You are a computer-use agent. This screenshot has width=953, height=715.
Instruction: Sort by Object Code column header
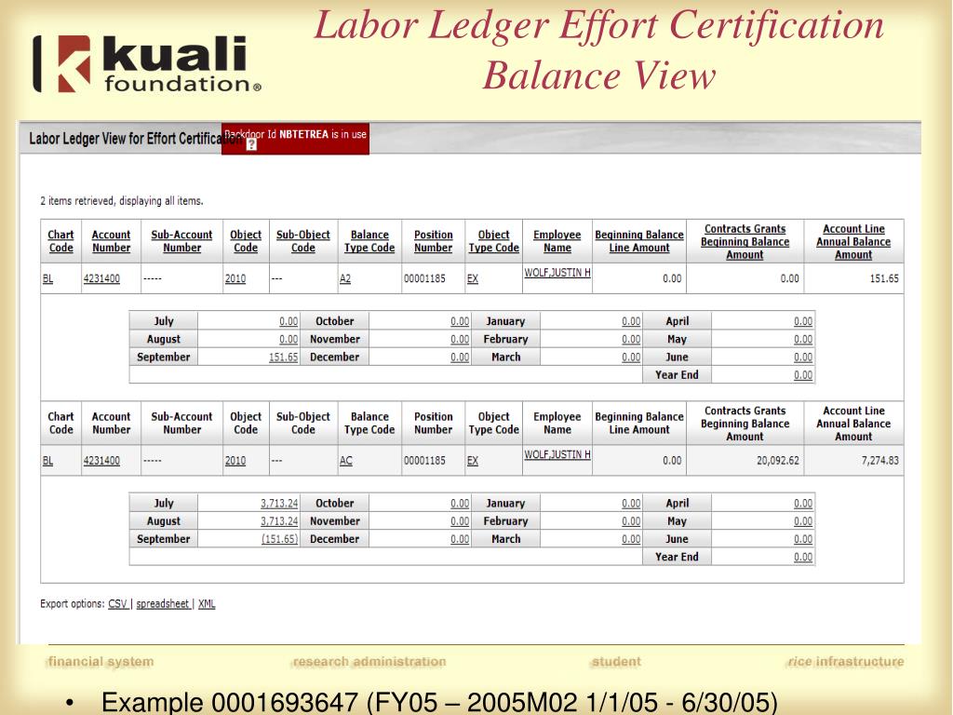pyautogui.click(x=246, y=241)
